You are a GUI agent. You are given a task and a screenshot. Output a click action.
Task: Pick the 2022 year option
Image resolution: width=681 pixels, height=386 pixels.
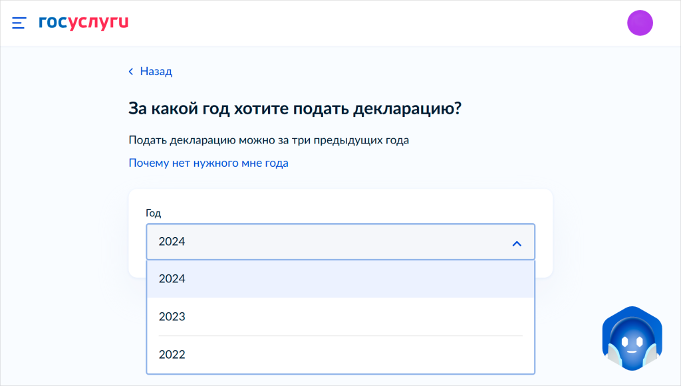point(172,355)
